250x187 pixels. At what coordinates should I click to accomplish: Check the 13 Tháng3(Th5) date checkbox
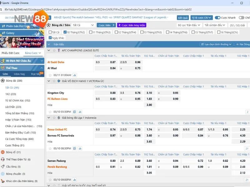[x=142, y=32]
